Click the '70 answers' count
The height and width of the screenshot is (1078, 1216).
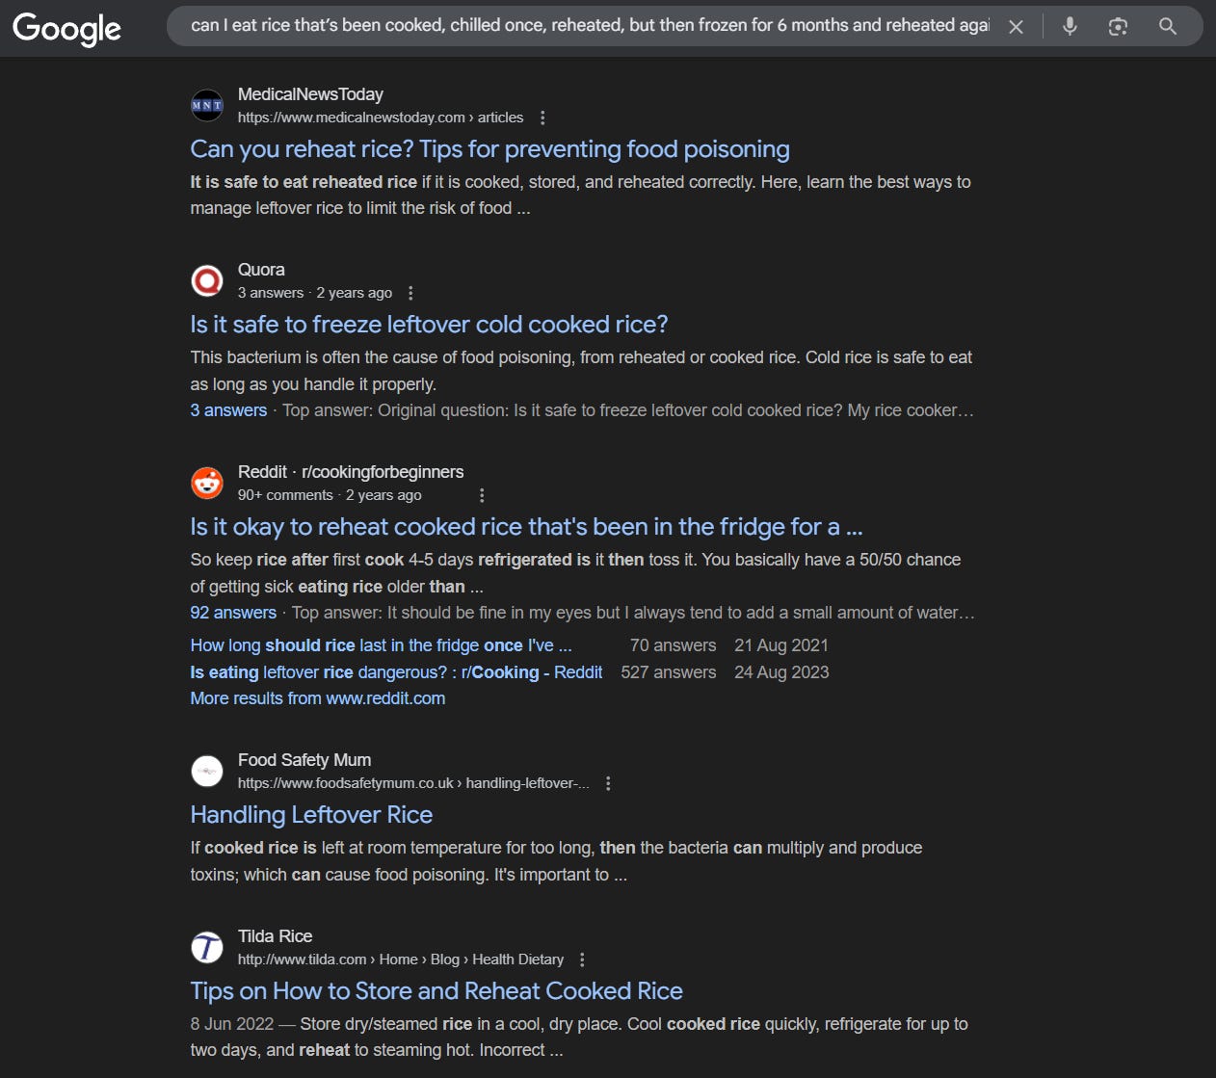click(x=674, y=645)
